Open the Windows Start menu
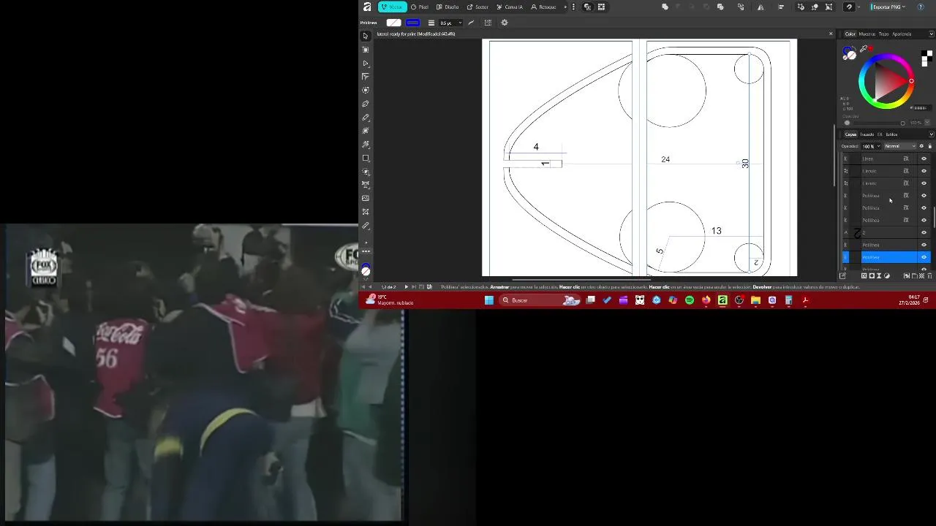Image resolution: width=936 pixels, height=526 pixels. point(489,300)
